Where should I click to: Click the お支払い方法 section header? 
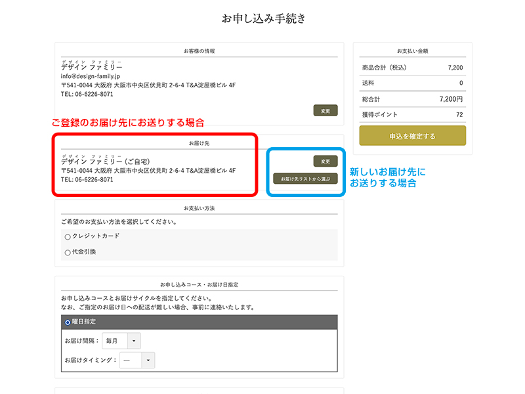199,208
